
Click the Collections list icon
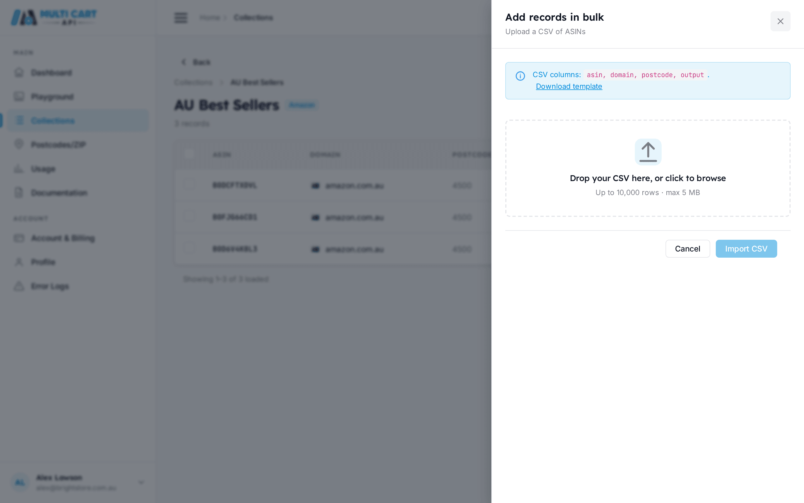click(x=20, y=120)
